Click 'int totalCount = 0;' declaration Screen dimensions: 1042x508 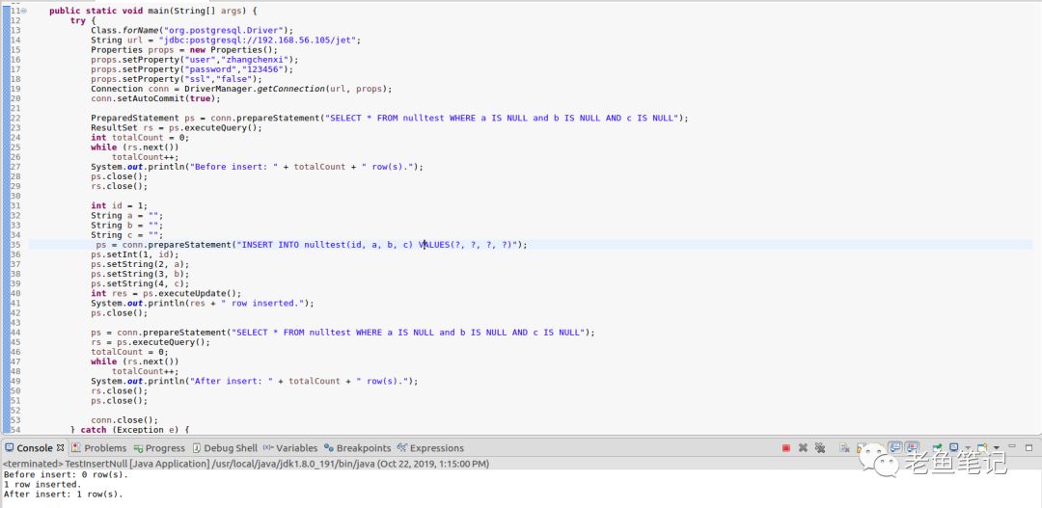(140, 138)
